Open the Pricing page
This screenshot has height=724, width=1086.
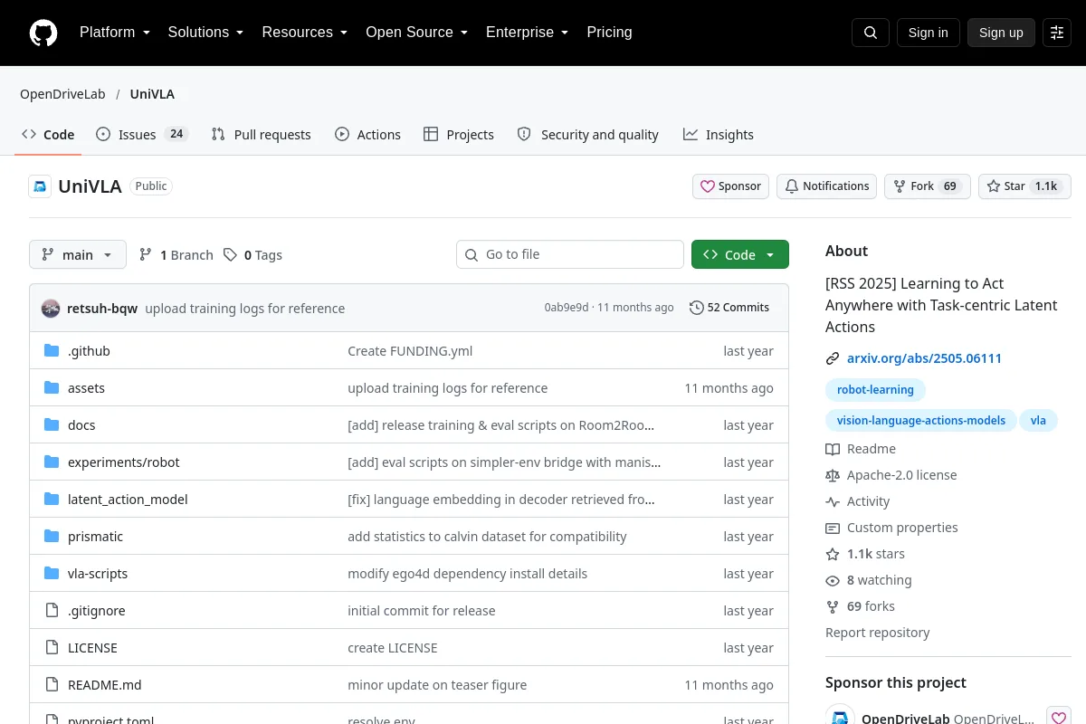609,33
